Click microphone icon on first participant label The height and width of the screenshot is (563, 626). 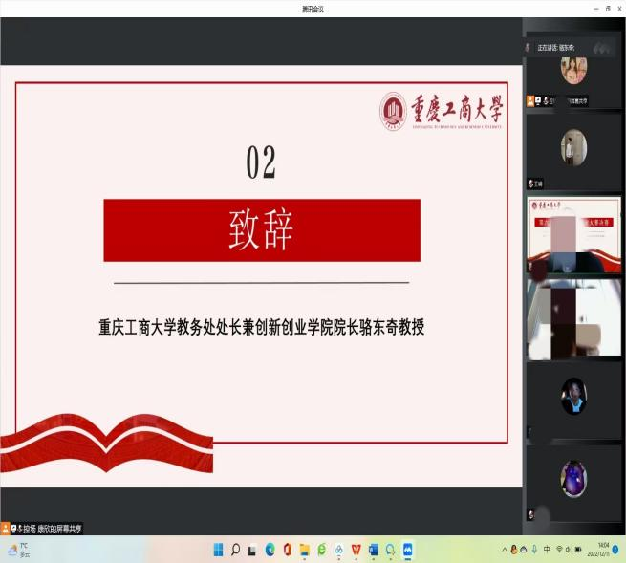546,101
